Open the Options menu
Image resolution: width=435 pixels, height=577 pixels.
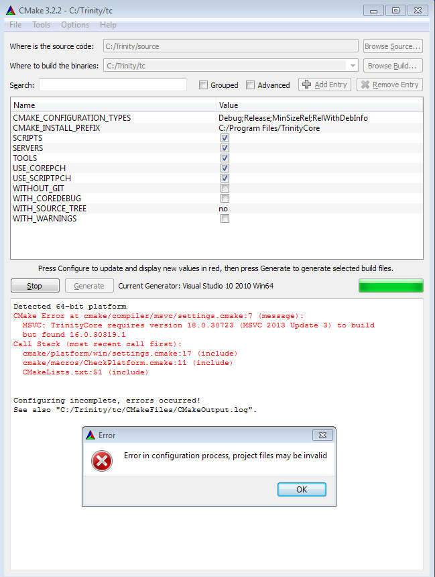[75, 25]
